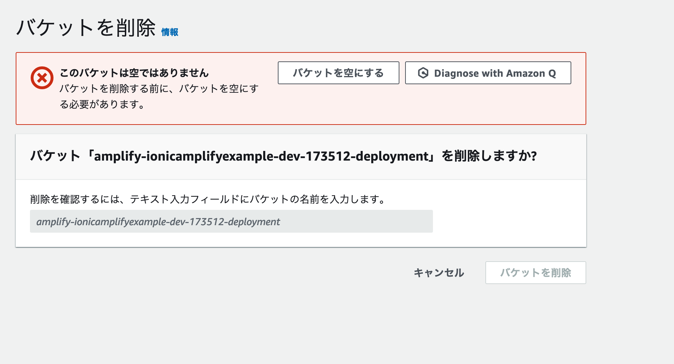Click the bucket name confirmation input field
The image size is (674, 364).
231,221
